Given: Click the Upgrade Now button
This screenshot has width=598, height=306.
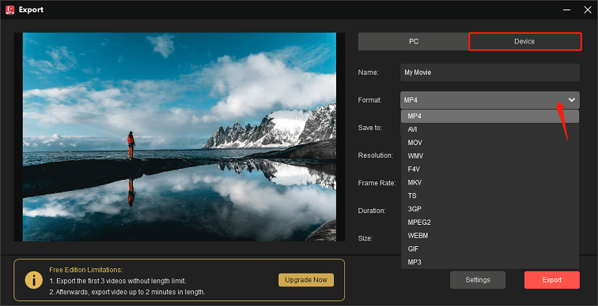Looking at the screenshot, I should [x=306, y=280].
